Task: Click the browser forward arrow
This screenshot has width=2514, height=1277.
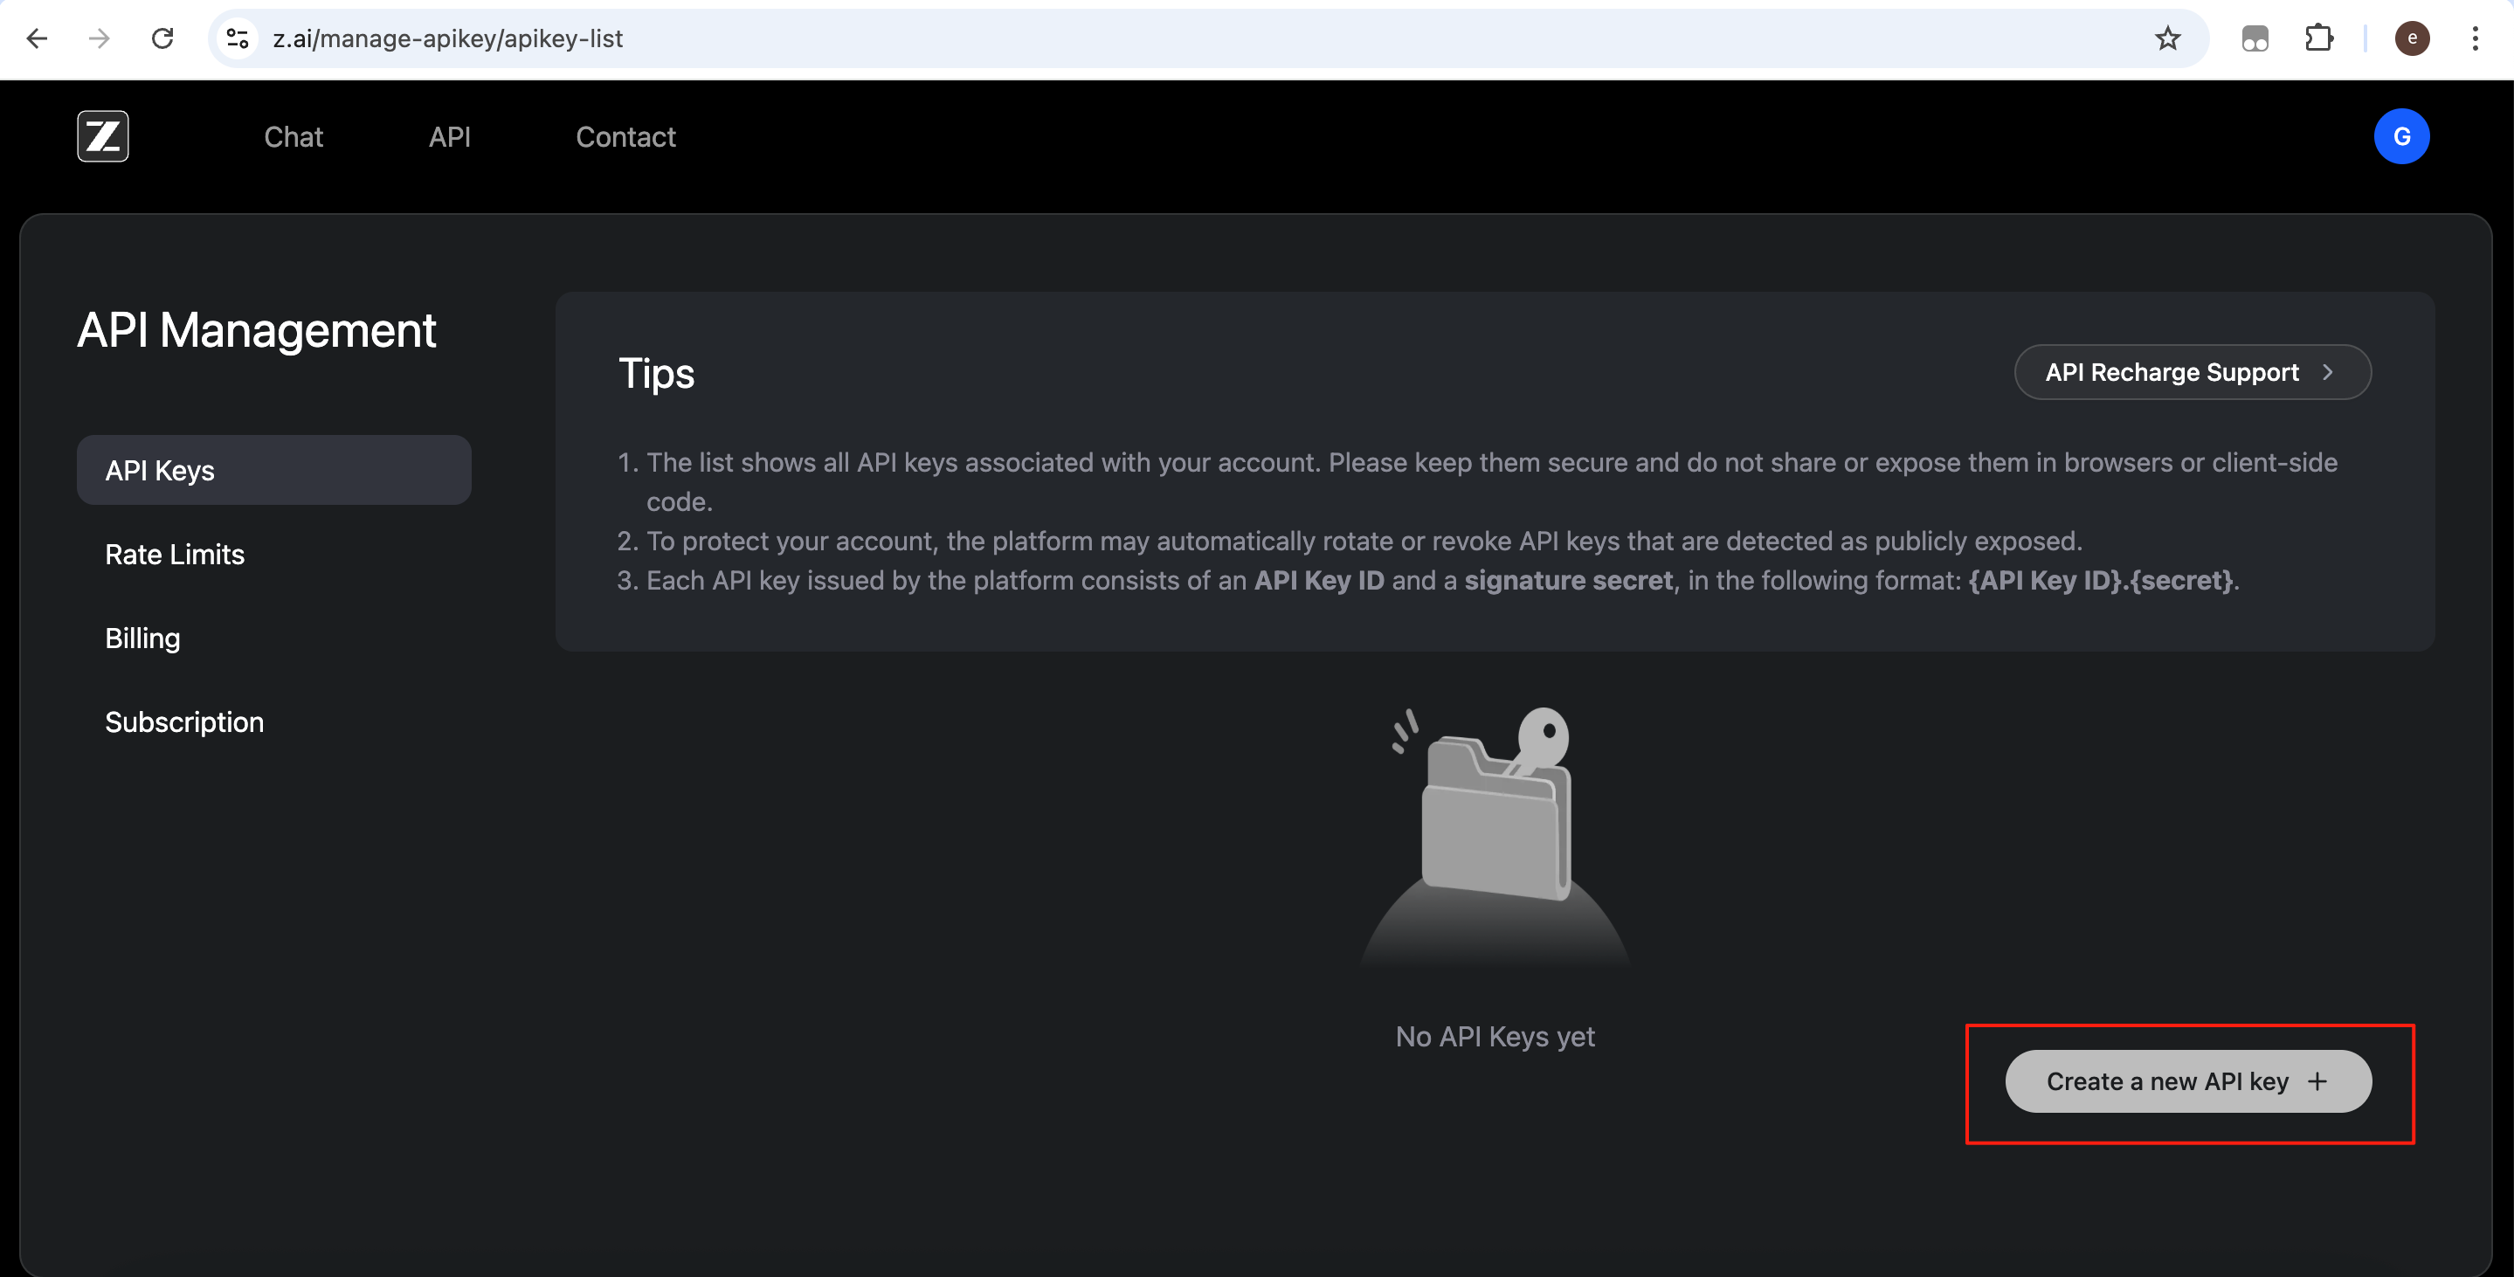Action: [100, 38]
